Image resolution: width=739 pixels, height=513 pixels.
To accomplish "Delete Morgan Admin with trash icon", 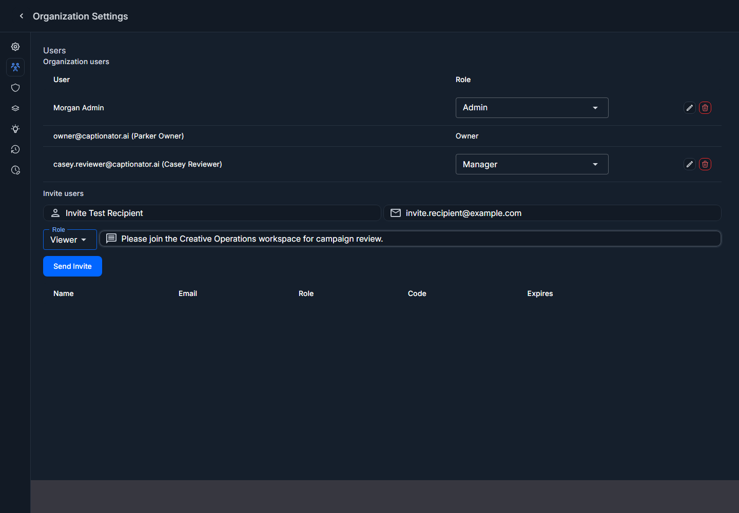I will [705, 108].
